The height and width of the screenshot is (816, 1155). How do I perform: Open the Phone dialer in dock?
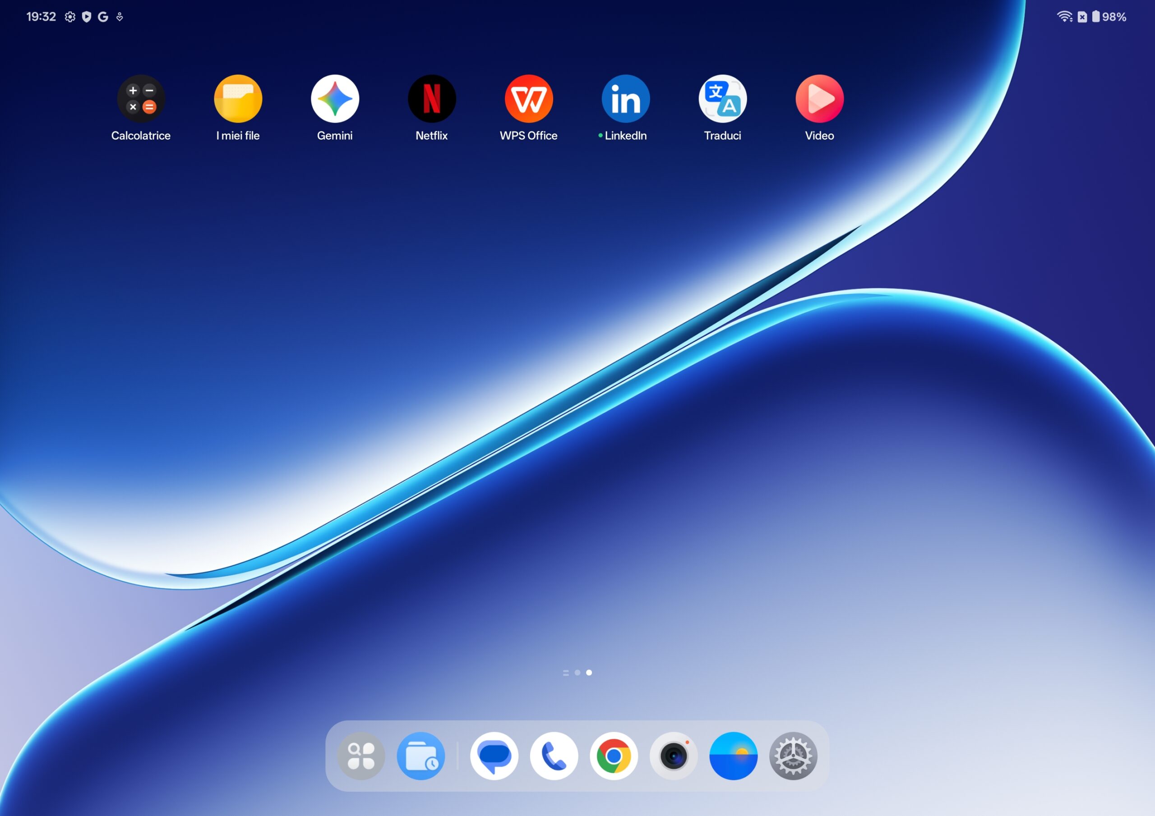(554, 756)
